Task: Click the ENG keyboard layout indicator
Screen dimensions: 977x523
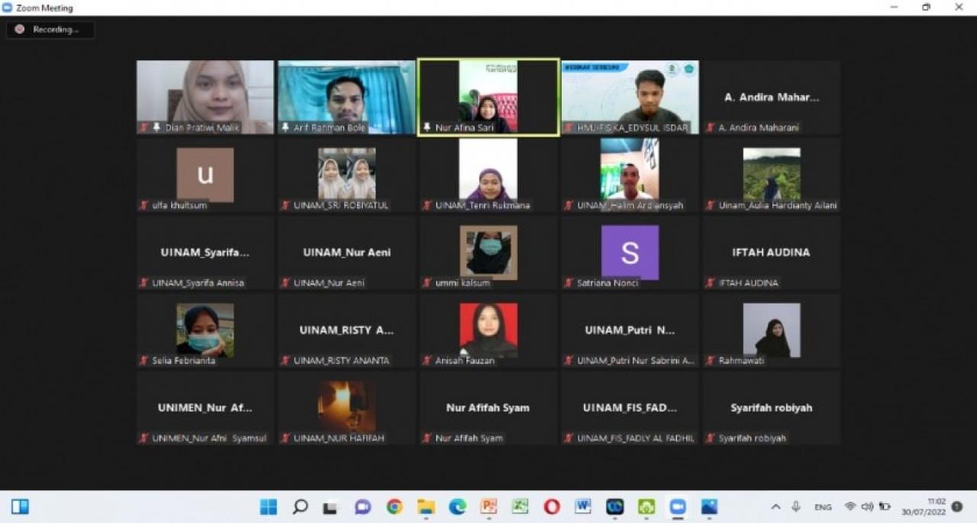Action: [x=824, y=506]
